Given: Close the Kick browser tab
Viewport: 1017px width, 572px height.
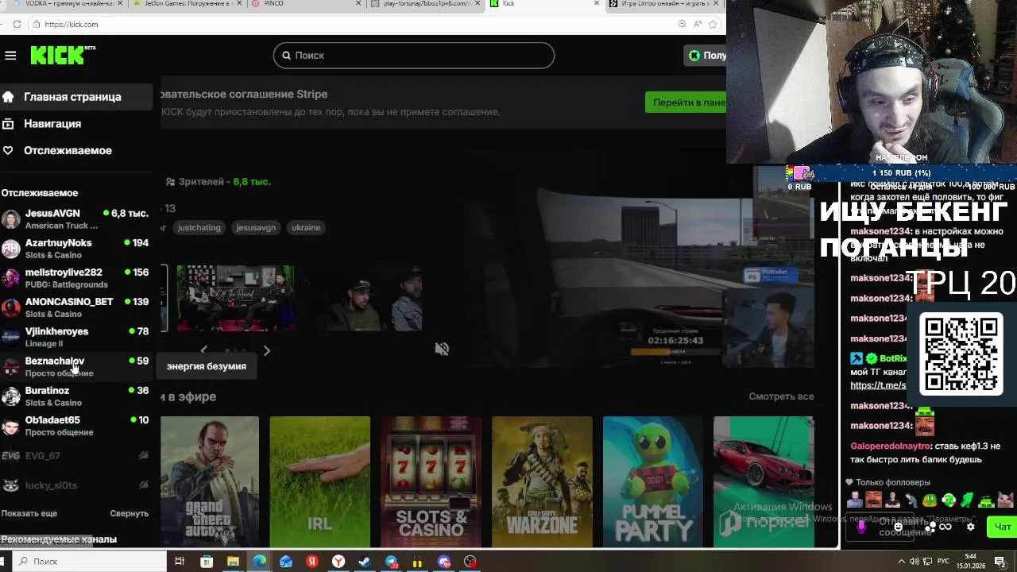Looking at the screenshot, I should click(x=596, y=4).
